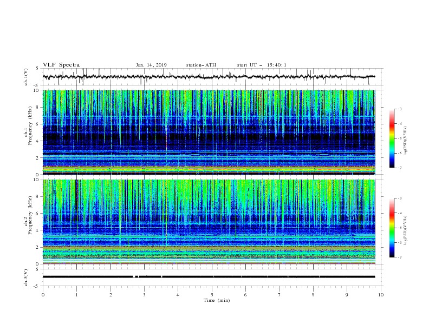Image resolution: width=429 pixels, height=331 pixels.
Task: Click time axis tick label "8"
Action: pyautogui.click(x=313, y=295)
